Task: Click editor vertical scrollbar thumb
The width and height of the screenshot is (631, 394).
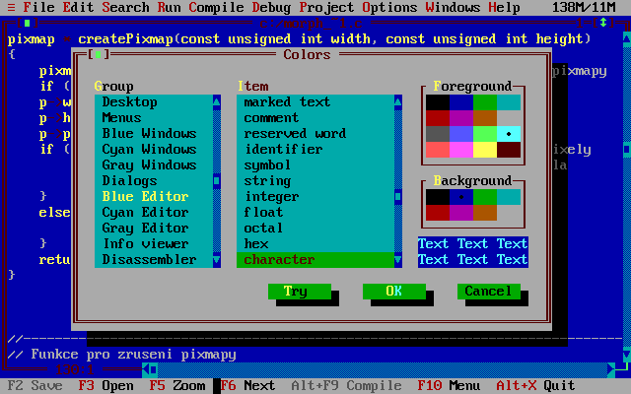Action: click(x=627, y=150)
